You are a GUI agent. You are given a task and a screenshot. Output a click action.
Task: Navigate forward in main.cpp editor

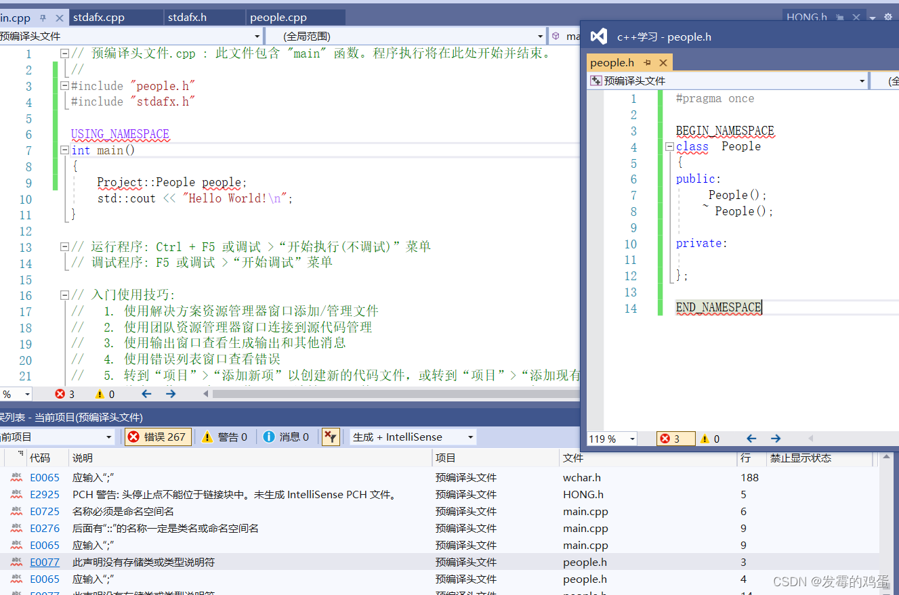click(171, 393)
